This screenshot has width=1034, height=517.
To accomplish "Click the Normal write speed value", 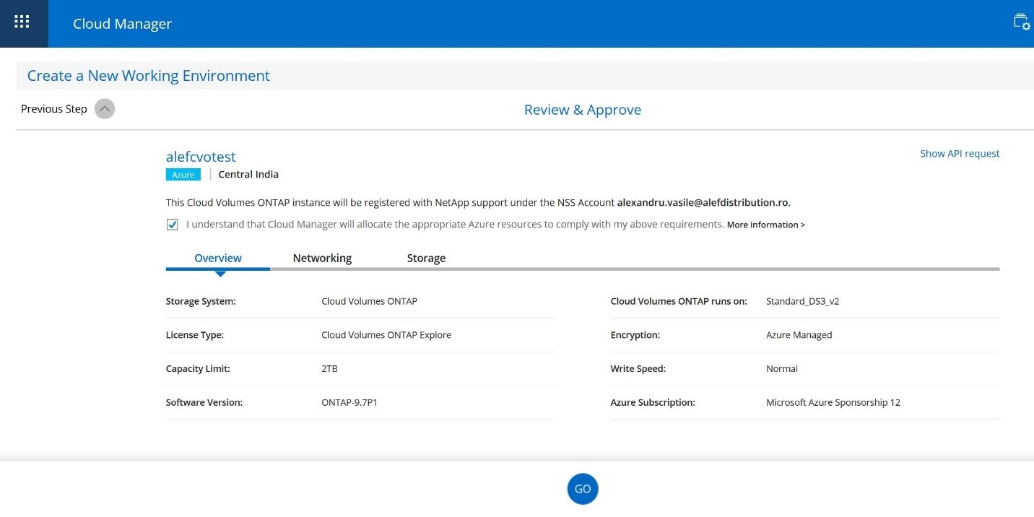I will [x=782, y=369].
